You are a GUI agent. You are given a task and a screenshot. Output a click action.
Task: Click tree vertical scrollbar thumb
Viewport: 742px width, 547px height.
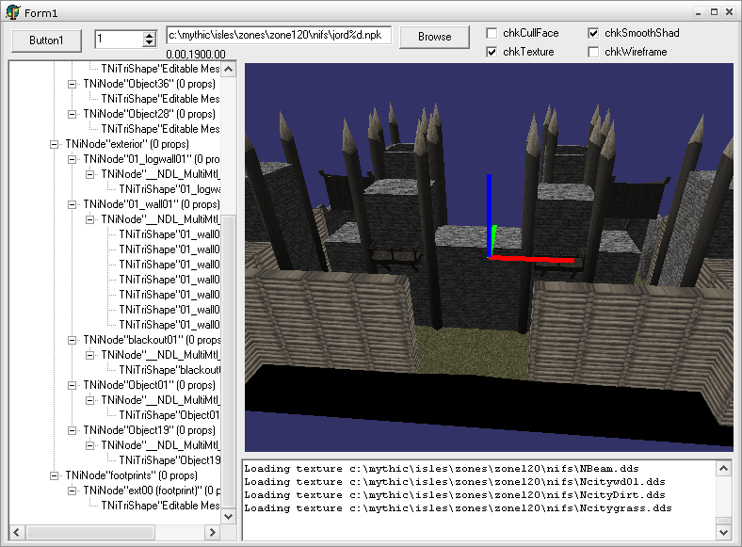coord(229,362)
